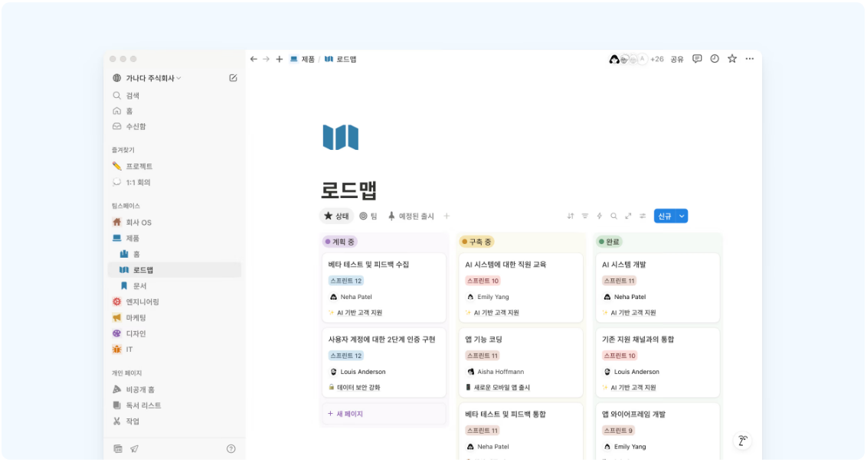Click the version history clock icon
This screenshot has height=462, width=867.
[x=714, y=58]
